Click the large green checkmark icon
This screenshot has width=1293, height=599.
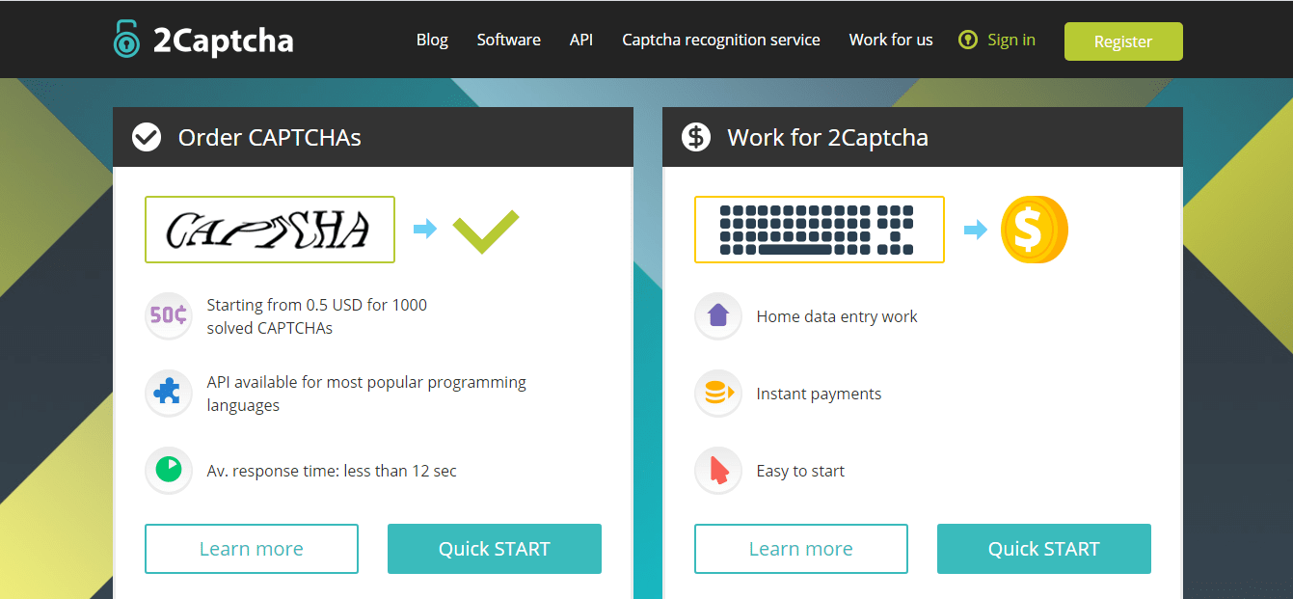pyautogui.click(x=486, y=231)
